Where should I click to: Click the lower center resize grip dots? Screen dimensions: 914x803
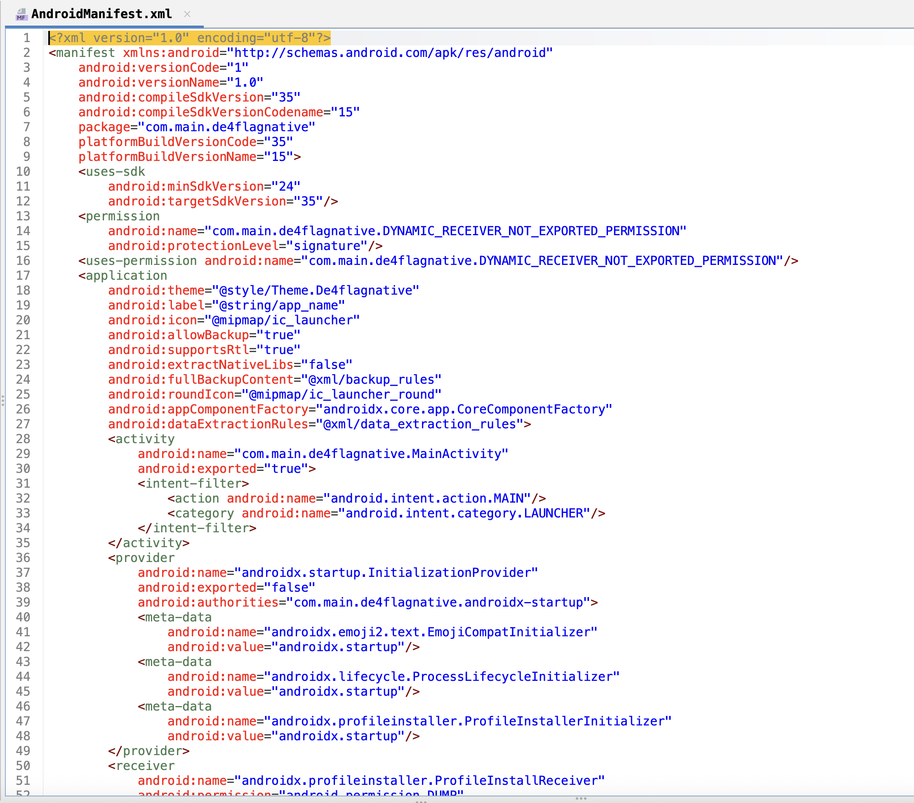(421, 802)
